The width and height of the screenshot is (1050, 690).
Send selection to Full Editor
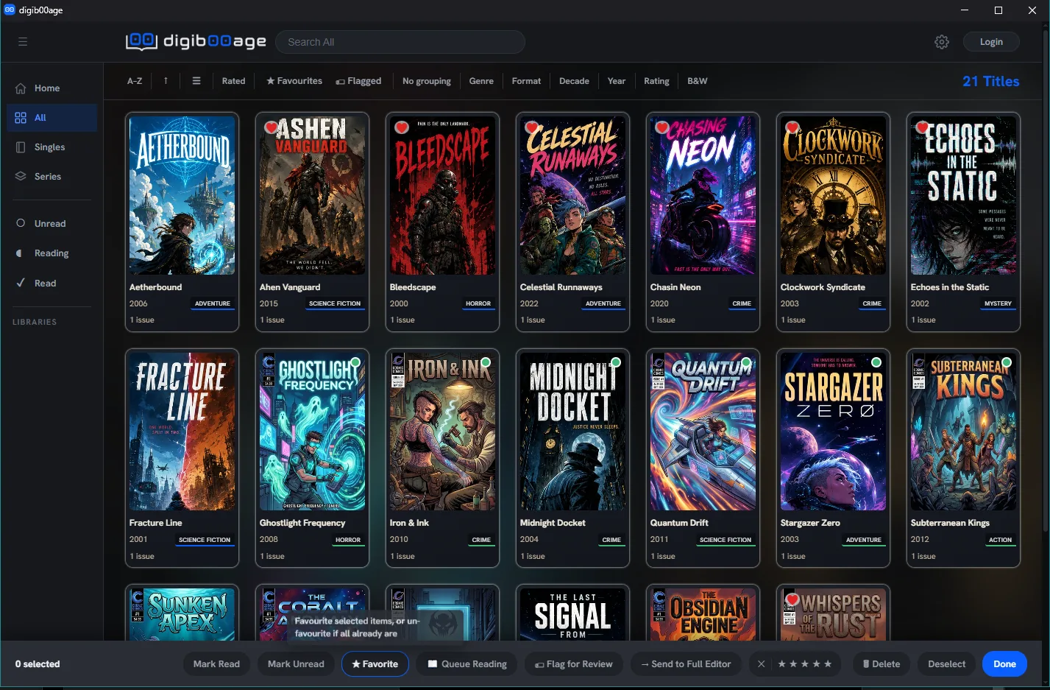click(x=686, y=664)
